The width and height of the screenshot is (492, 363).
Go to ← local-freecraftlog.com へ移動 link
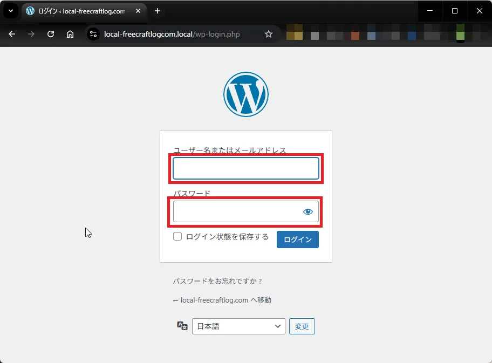point(222,300)
